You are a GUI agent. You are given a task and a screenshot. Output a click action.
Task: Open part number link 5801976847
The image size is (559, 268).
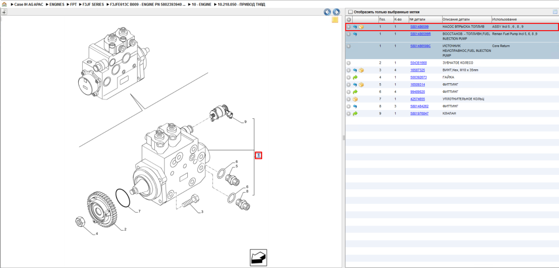(419, 113)
